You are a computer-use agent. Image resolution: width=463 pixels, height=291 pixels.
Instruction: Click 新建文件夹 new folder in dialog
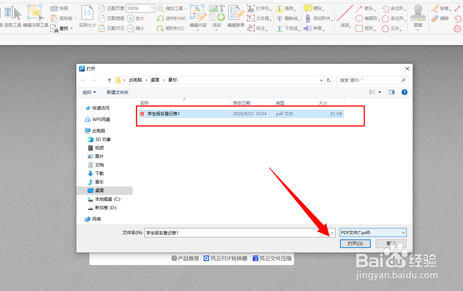(x=118, y=92)
